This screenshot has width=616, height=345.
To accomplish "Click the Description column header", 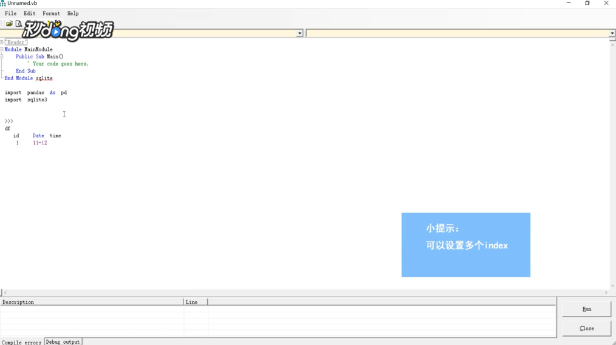I will pyautogui.click(x=92, y=302).
